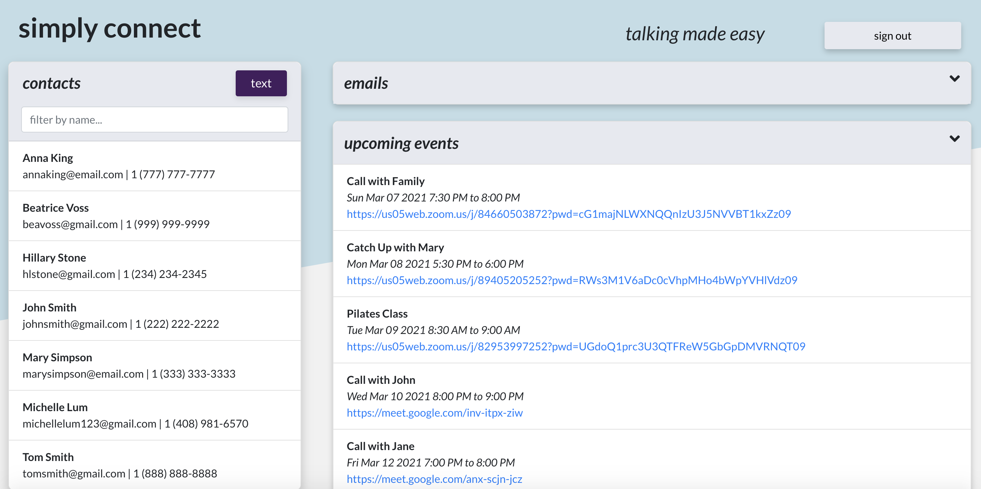Click the simply connect logo title

click(x=110, y=29)
